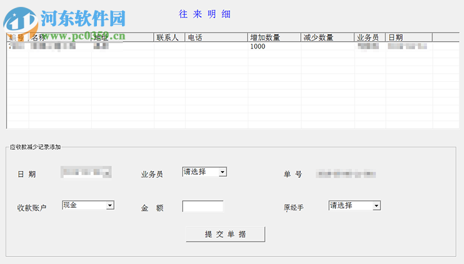
Task: Select the cell with value 1000
Action: pyautogui.click(x=275, y=46)
